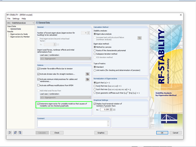Image resolution: width=196 pixels, height=147 pixels.
Task: Open the Settings menu
Action: pos(16,19)
